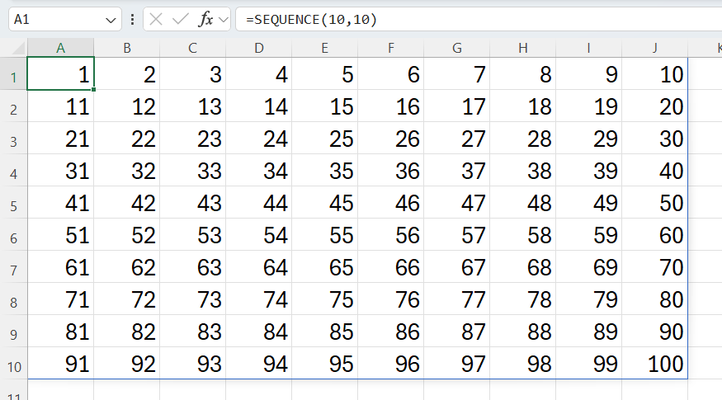Select column I header
The image size is (722, 400).
click(589, 48)
